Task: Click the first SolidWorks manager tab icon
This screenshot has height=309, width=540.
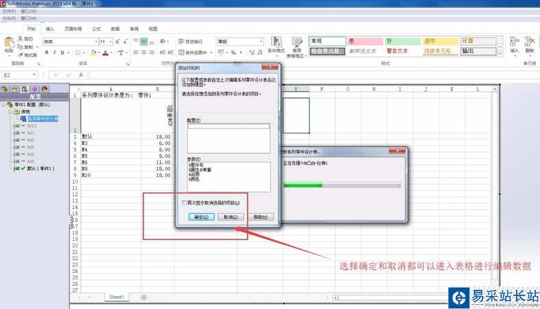Action: 5,89
